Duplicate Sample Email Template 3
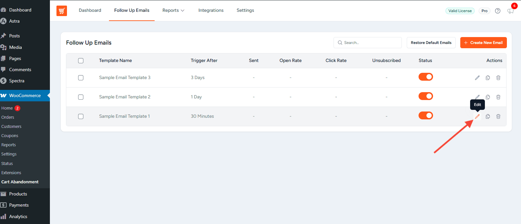Screen dimensions: 521x224 (488, 78)
